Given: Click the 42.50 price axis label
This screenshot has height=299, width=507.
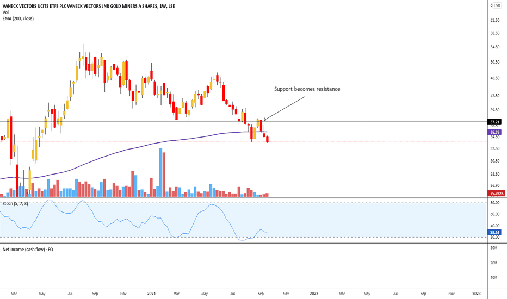Looking at the screenshot, I should point(494,96).
